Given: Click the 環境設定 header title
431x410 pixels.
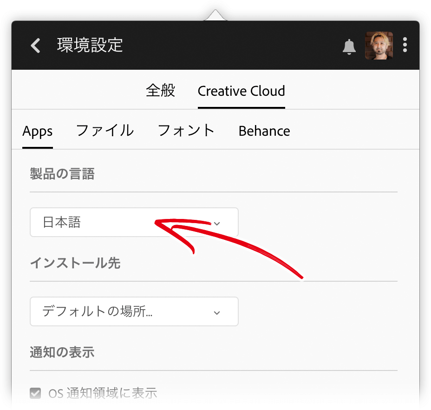Looking at the screenshot, I should coord(90,45).
